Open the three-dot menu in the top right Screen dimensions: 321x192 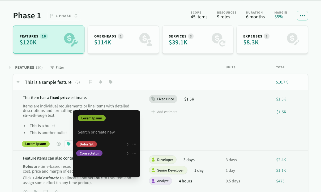coord(302,16)
